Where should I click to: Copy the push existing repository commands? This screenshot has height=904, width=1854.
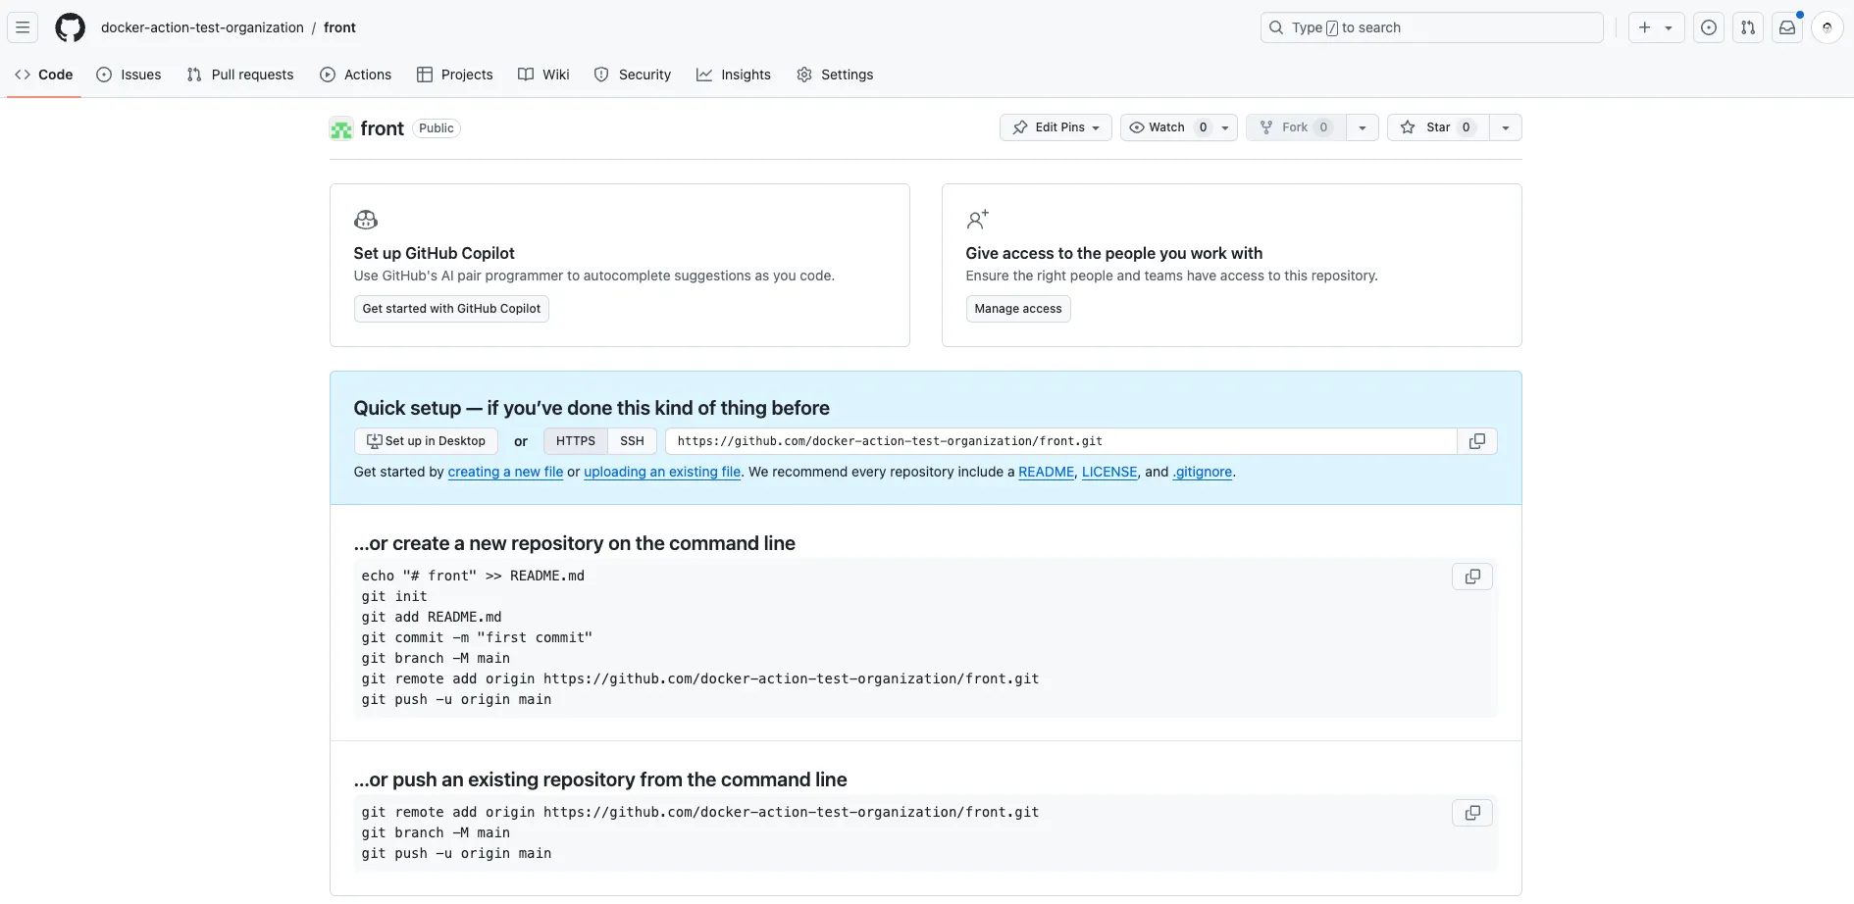click(1471, 813)
